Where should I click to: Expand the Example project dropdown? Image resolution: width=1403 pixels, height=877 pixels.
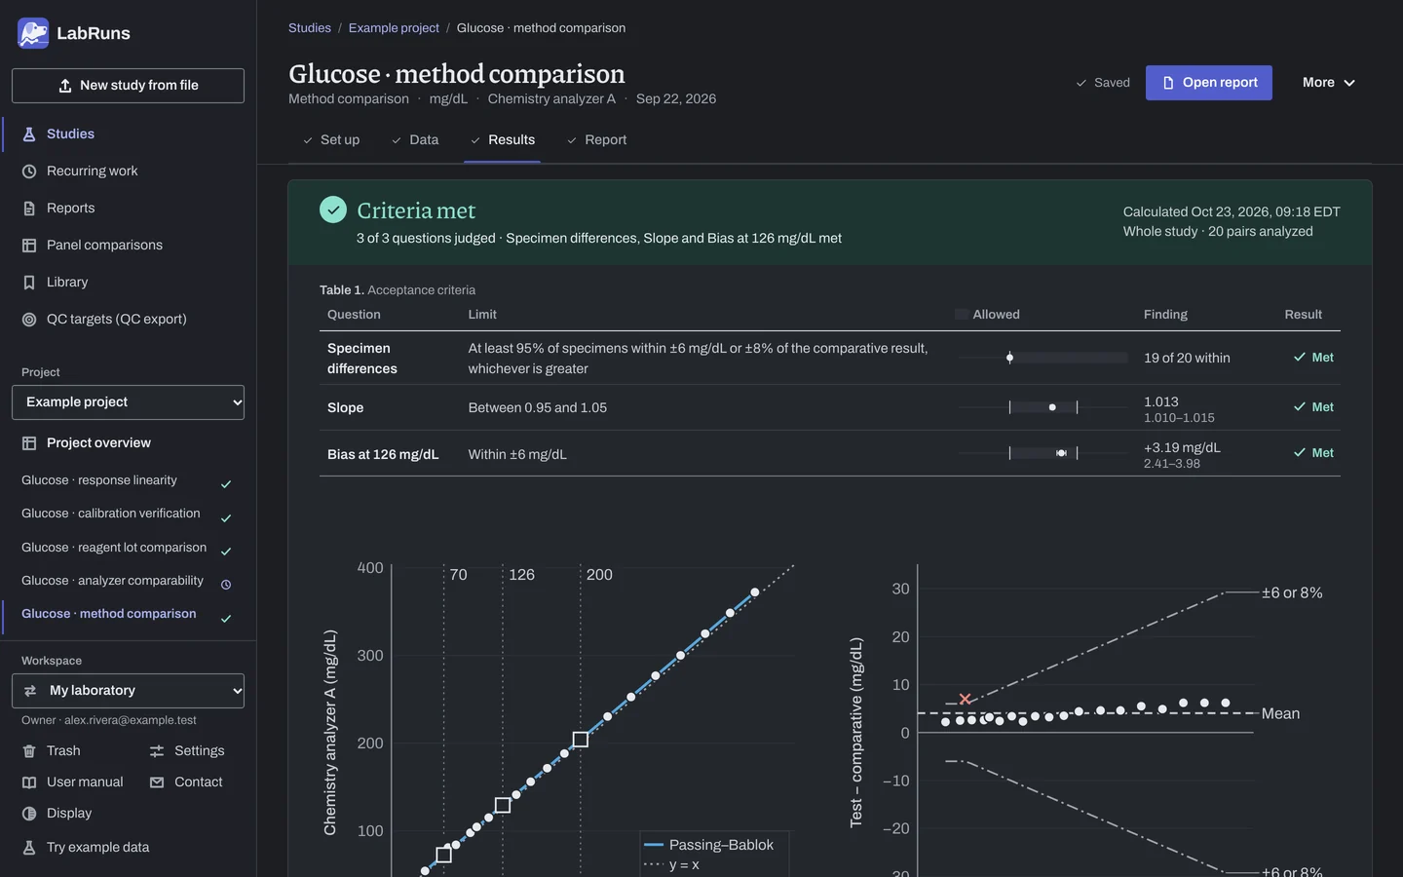click(128, 402)
